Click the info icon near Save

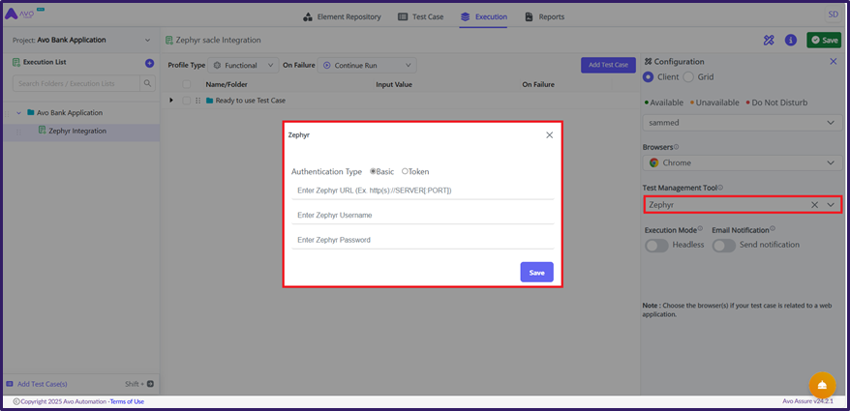click(791, 40)
